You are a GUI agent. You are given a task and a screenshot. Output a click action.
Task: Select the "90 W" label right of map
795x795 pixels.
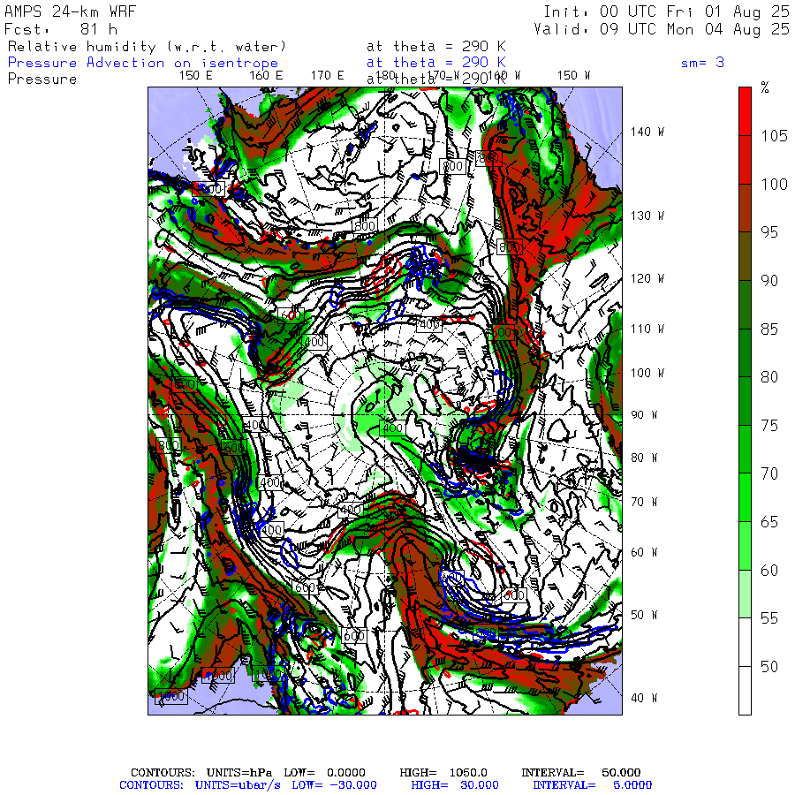pyautogui.click(x=644, y=415)
